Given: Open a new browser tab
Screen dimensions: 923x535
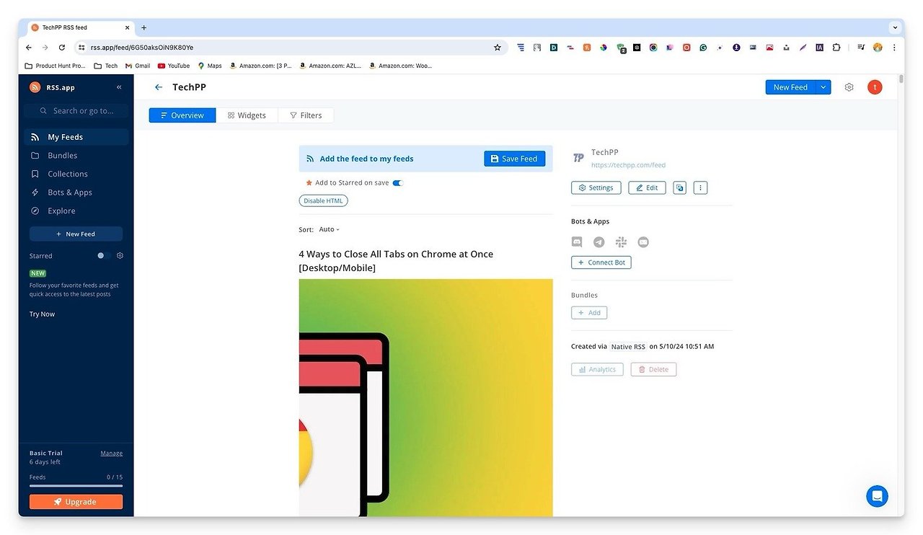Looking at the screenshot, I should pyautogui.click(x=143, y=27).
